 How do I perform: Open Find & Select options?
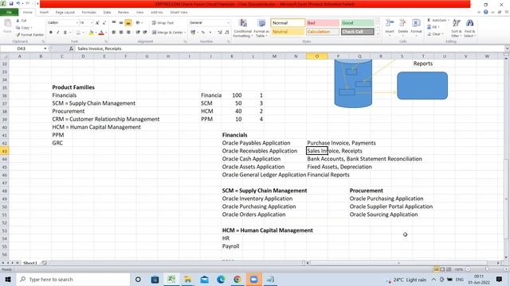coord(469,28)
